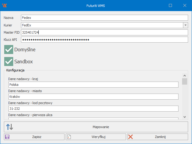Open the Kurier dropdown arrow
192x144 pixels.
coord(185,25)
